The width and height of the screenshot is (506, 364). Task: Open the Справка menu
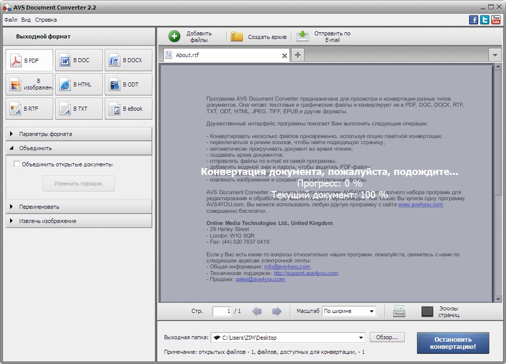[46, 20]
